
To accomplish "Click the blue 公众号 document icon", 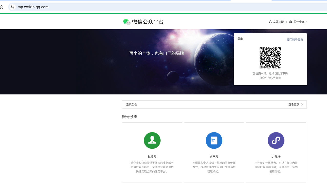I will [214, 140].
